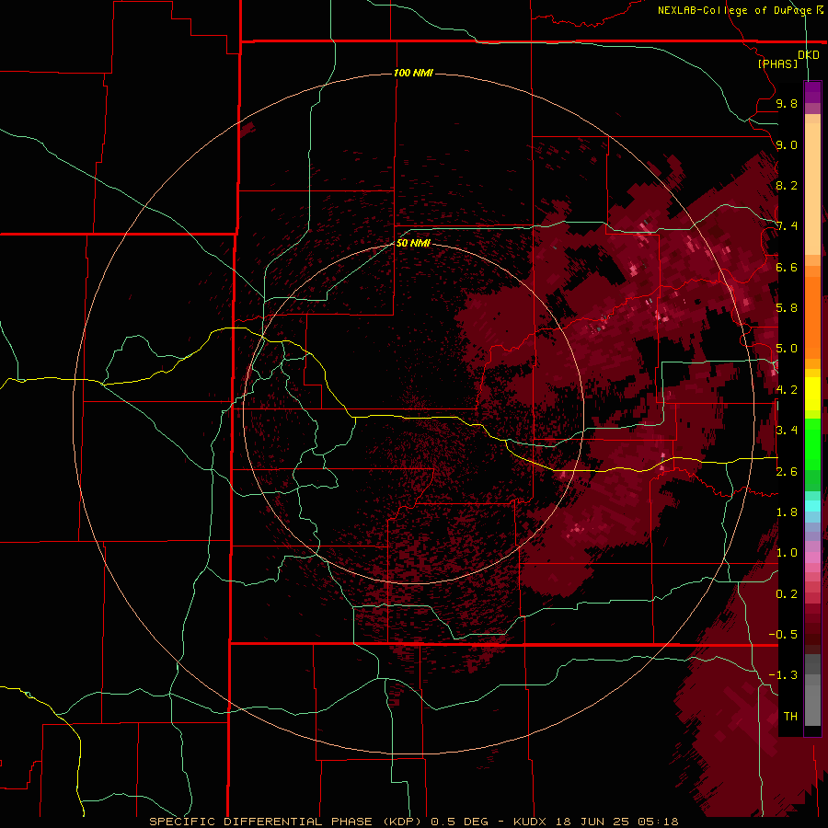Click the [PHAS] legend heading
Viewport: 828px width, 828px height.
pyautogui.click(x=777, y=63)
